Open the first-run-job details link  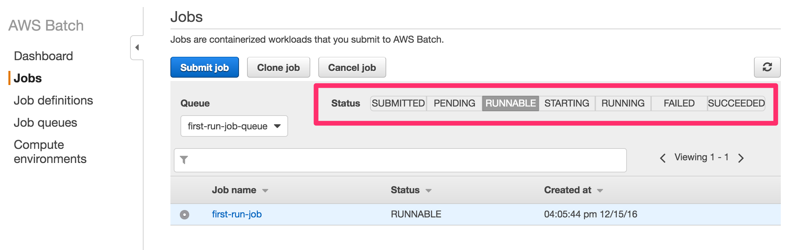(x=236, y=214)
